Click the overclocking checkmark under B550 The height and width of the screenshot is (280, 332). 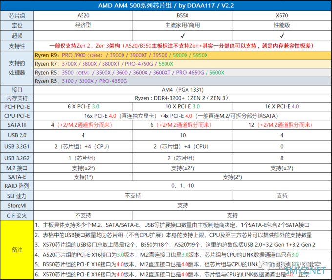coord(183,36)
